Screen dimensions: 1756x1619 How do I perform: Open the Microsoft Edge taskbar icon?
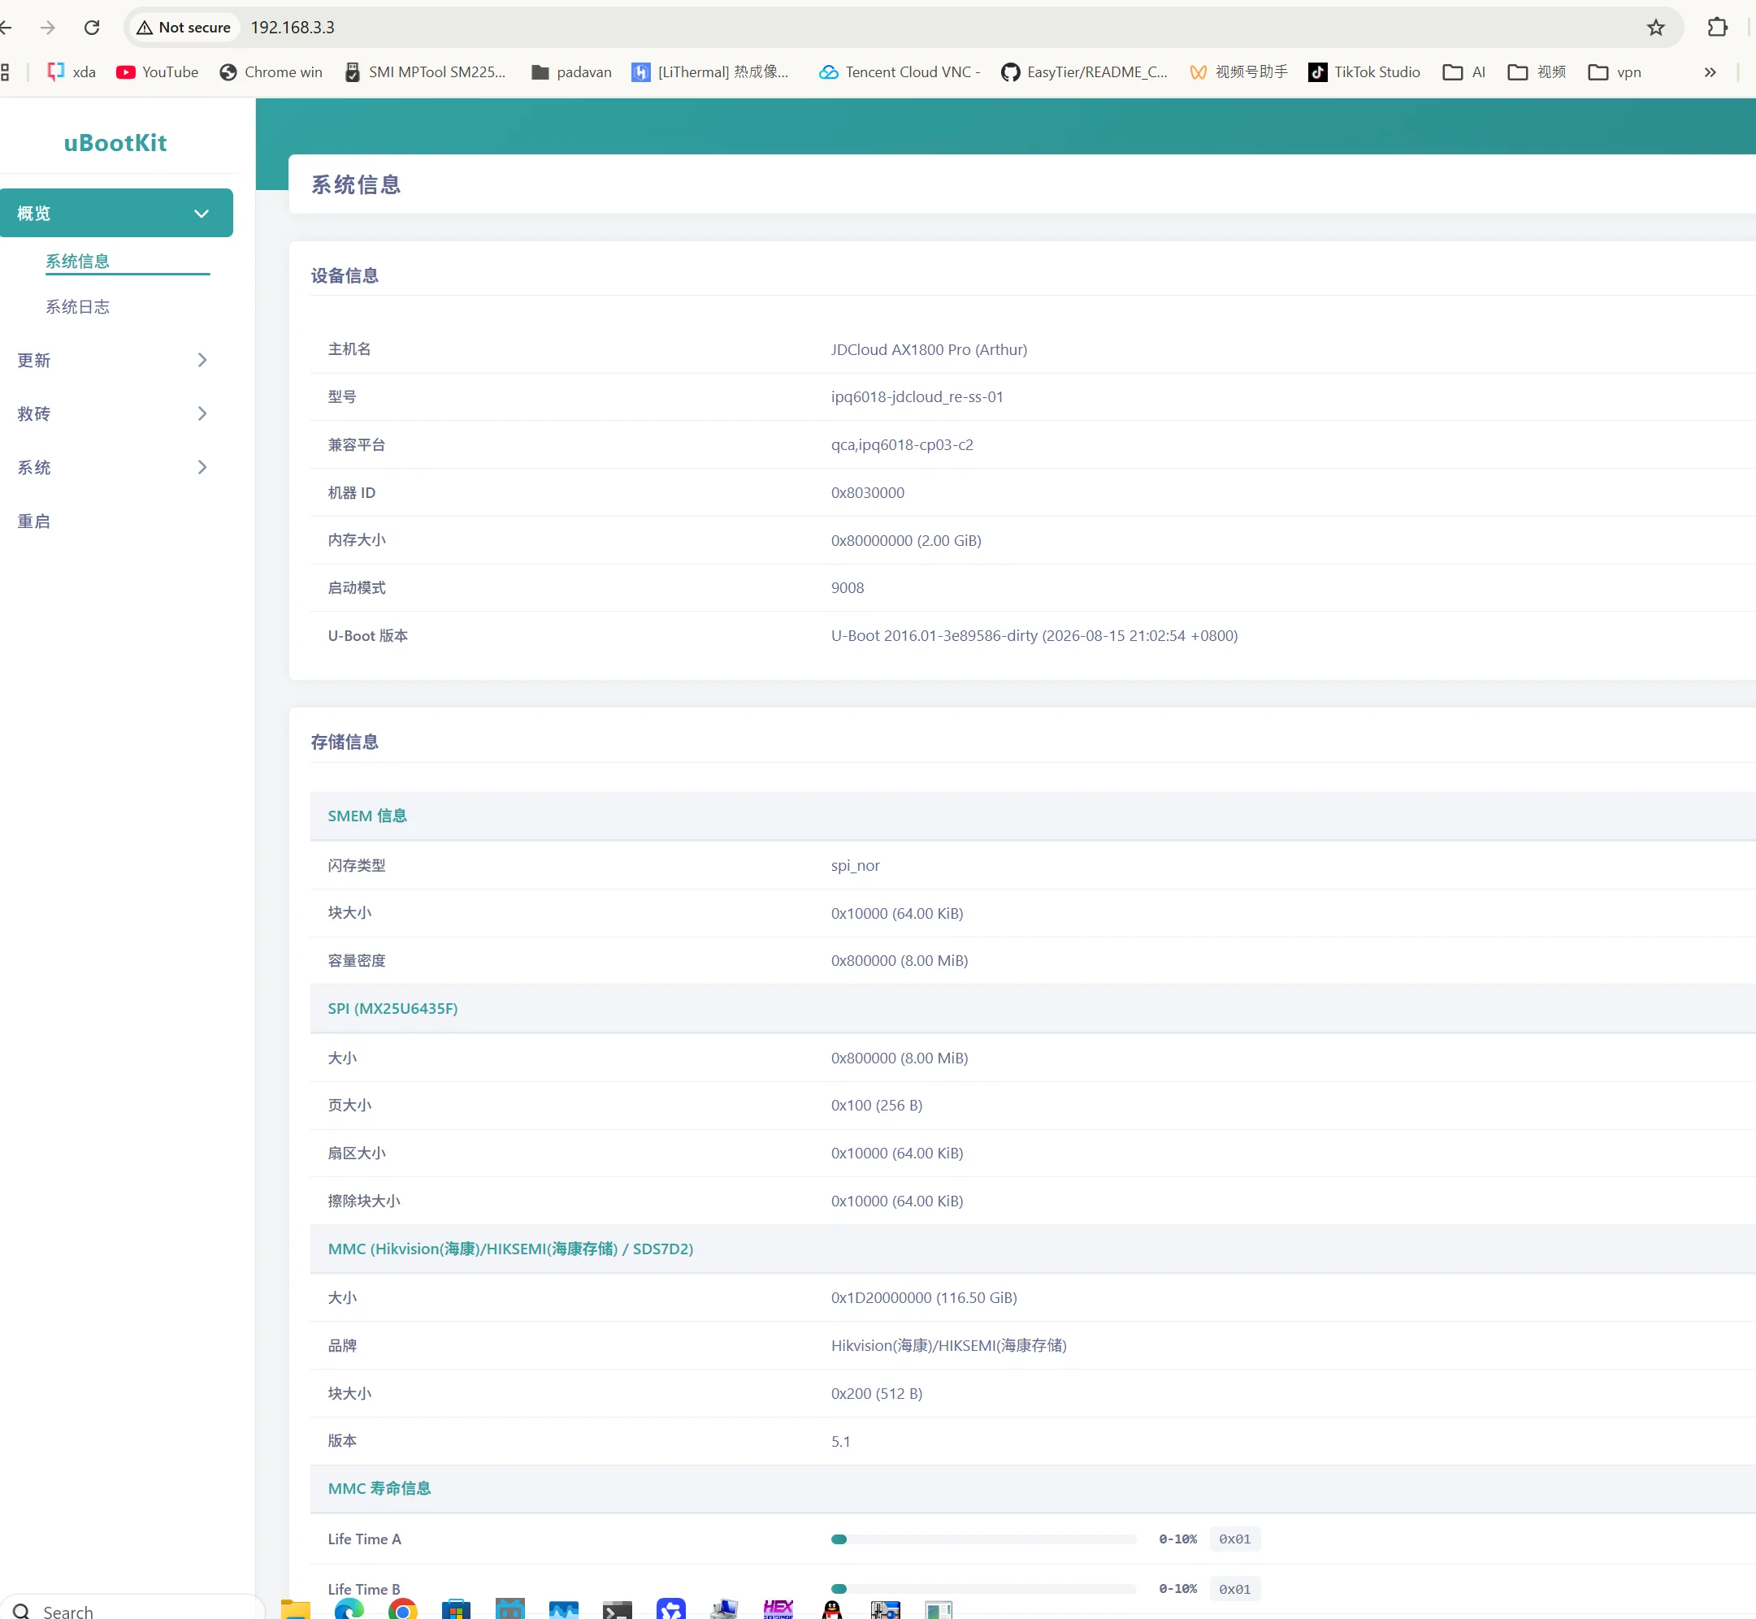click(349, 1609)
